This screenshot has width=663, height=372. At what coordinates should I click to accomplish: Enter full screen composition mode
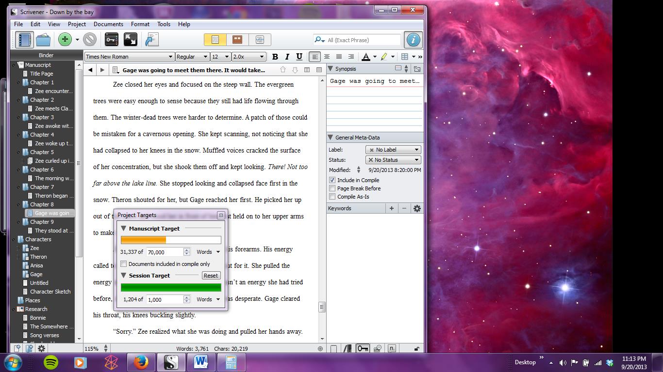tap(130, 40)
